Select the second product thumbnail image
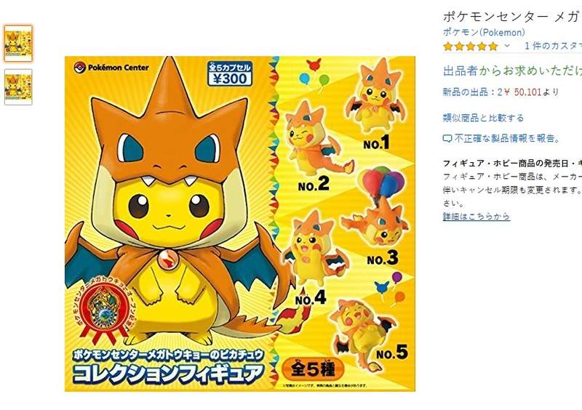This screenshot has height=410, width=582. click(18, 87)
